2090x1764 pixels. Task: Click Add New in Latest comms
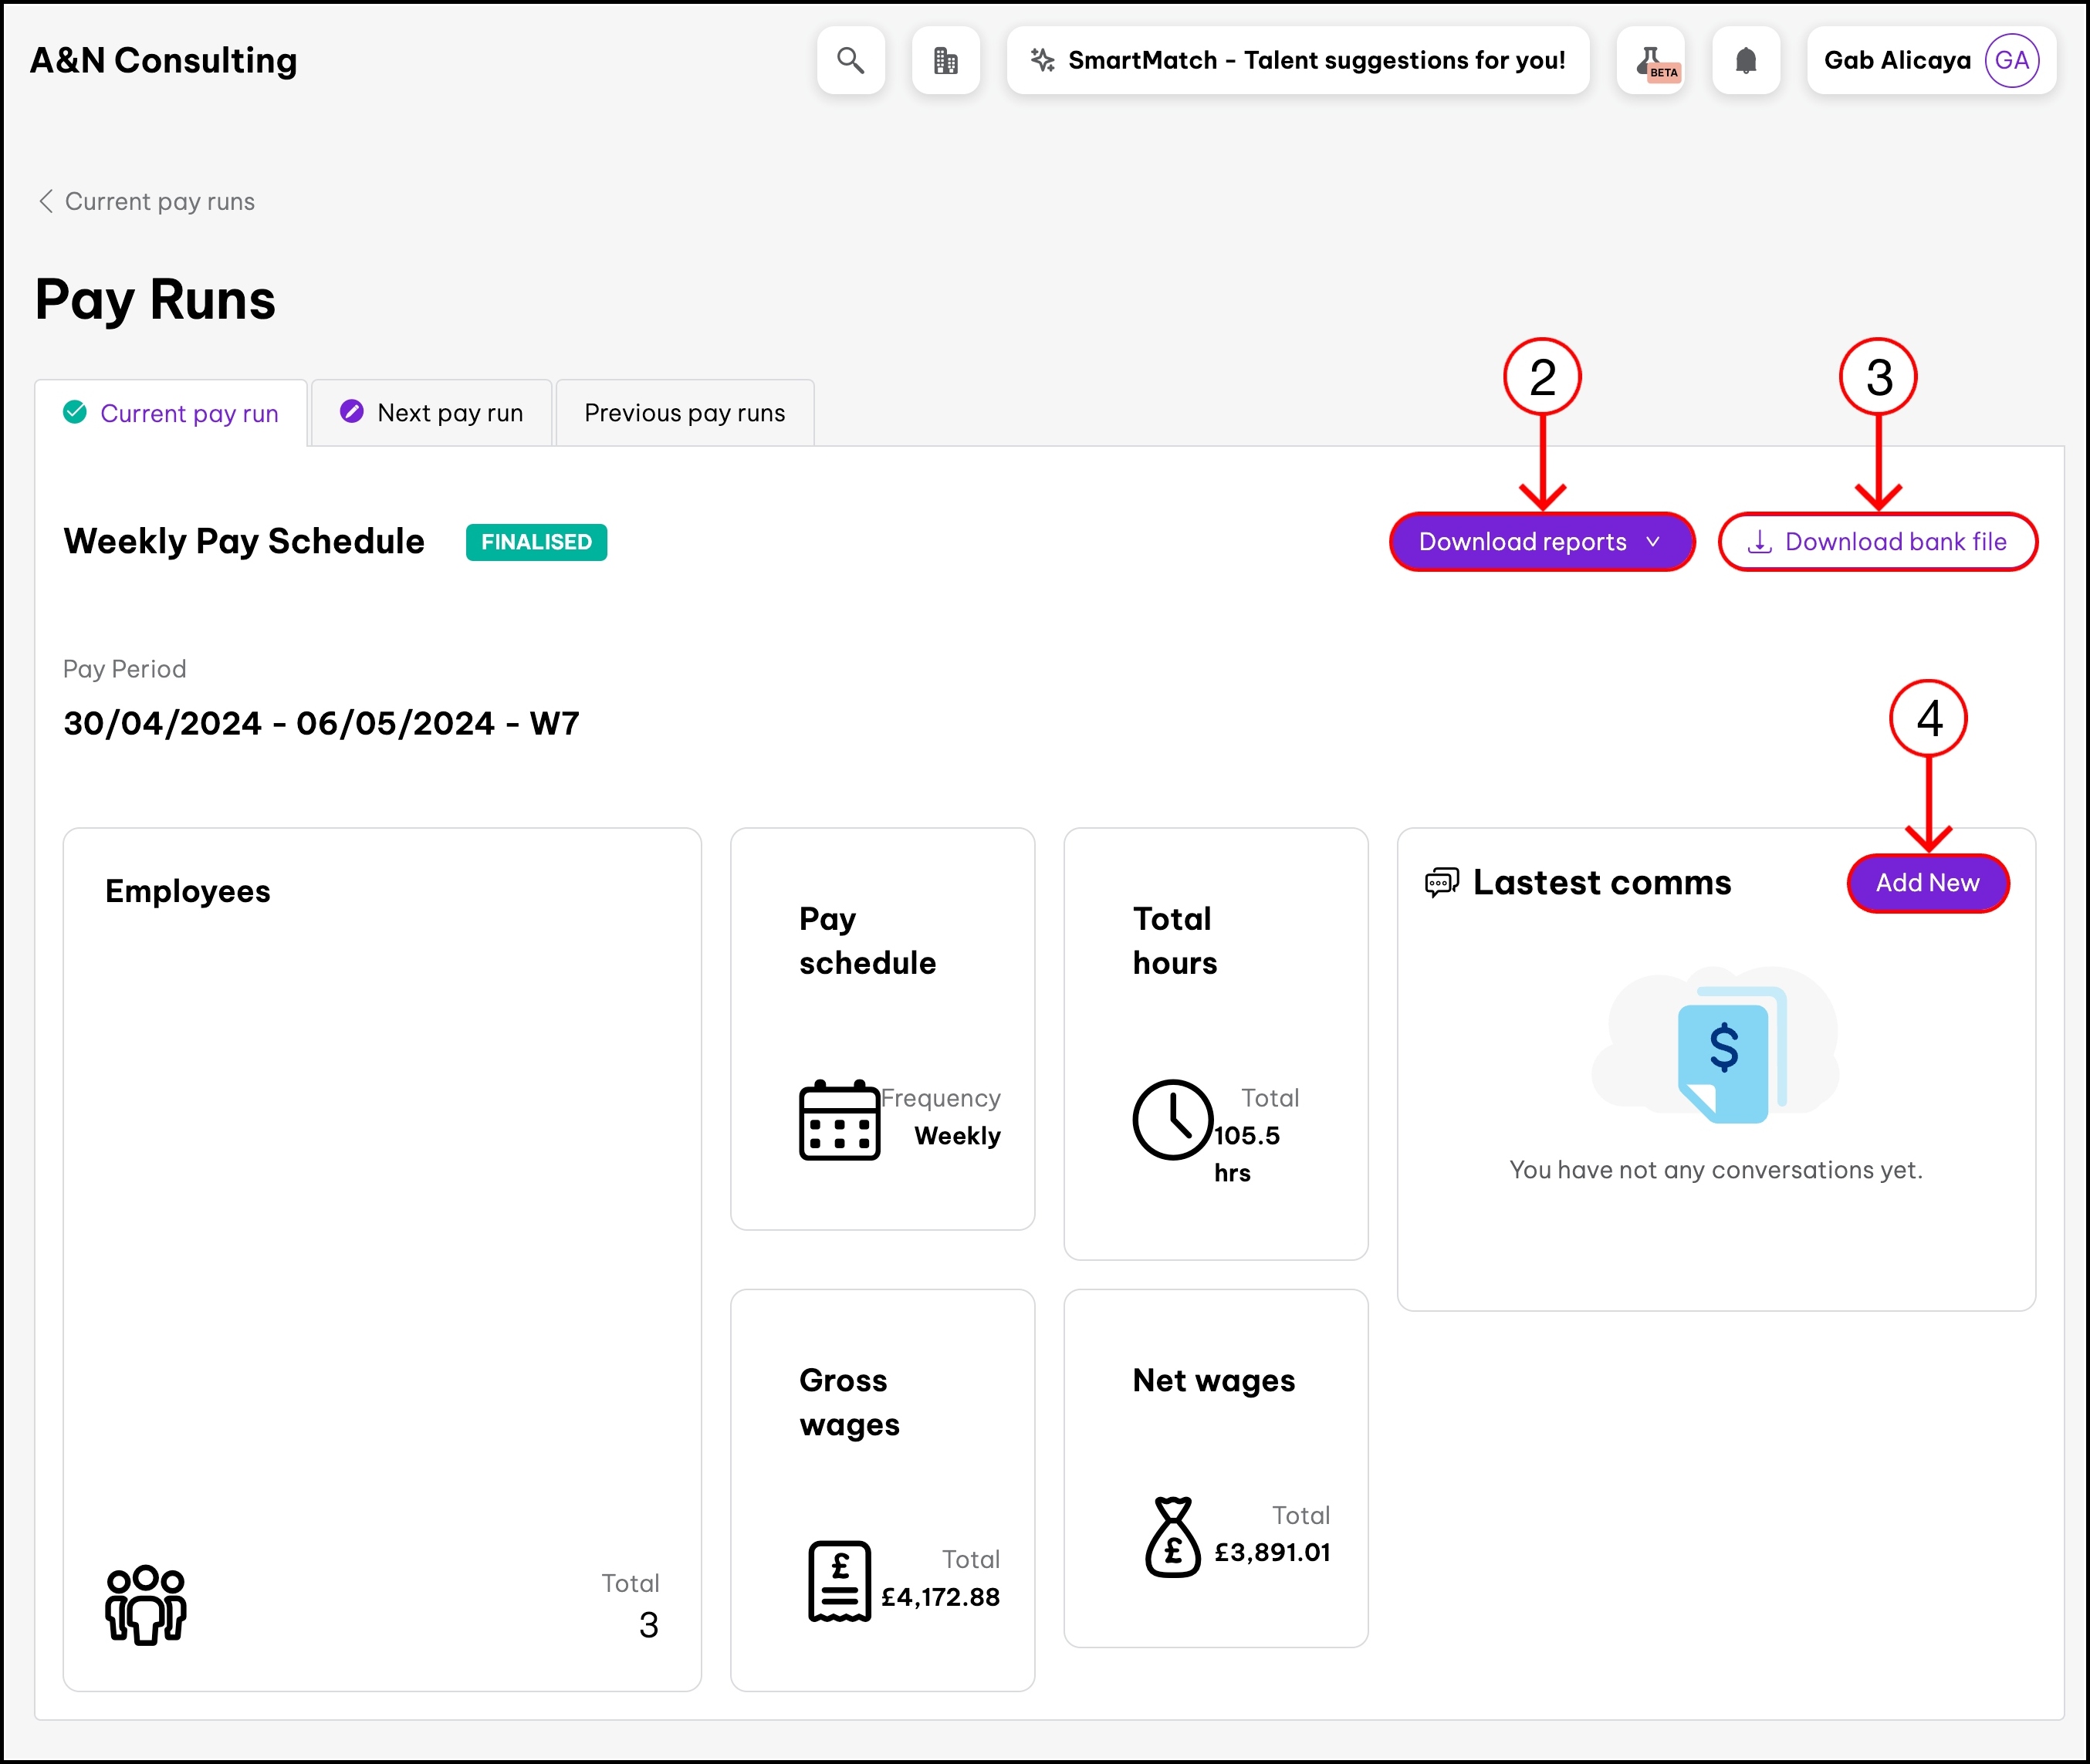click(1927, 883)
